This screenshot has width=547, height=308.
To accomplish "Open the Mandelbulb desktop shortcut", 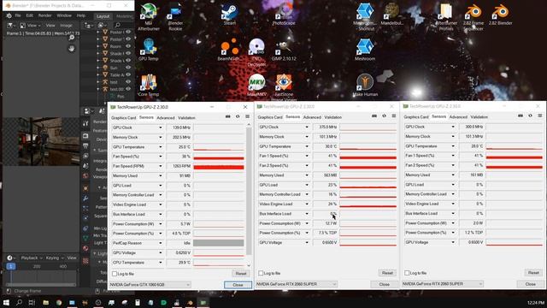I will pyautogui.click(x=391, y=14).
